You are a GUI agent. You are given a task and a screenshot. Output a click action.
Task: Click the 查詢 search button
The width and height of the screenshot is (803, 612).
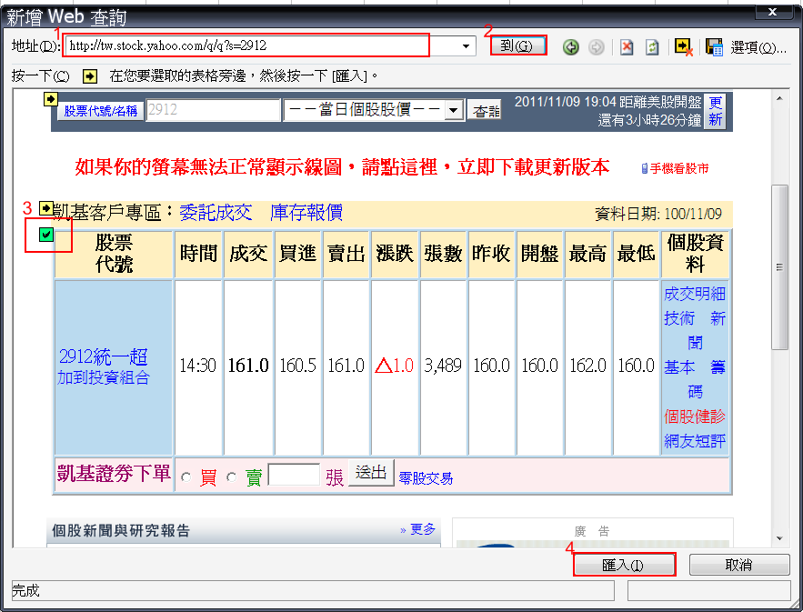[x=486, y=111]
